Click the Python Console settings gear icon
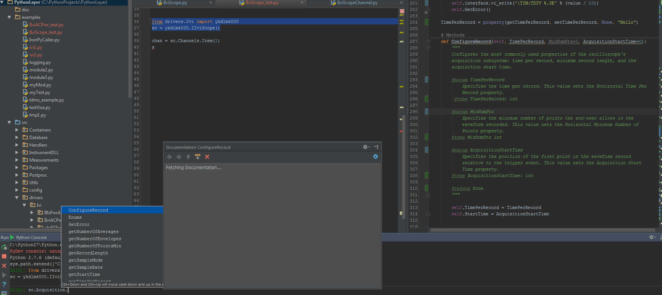662x295 pixels. [x=651, y=237]
